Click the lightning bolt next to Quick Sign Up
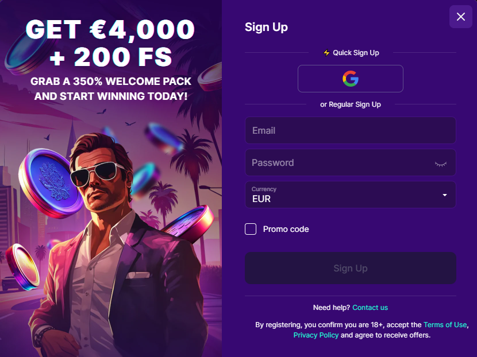Image resolution: width=477 pixels, height=357 pixels. click(326, 52)
